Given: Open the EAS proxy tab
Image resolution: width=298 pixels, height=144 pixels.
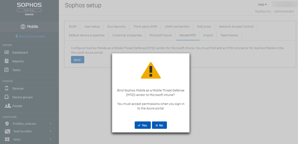Looking at the screenshot, I should (204, 27).
